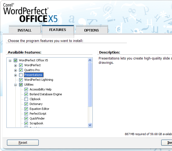Select the Borland Database Engine label

(x=46, y=94)
